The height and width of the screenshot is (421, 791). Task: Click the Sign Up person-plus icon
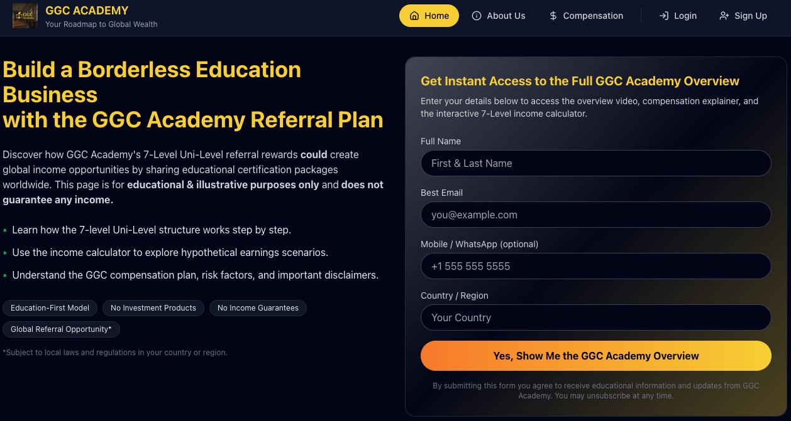click(x=724, y=16)
